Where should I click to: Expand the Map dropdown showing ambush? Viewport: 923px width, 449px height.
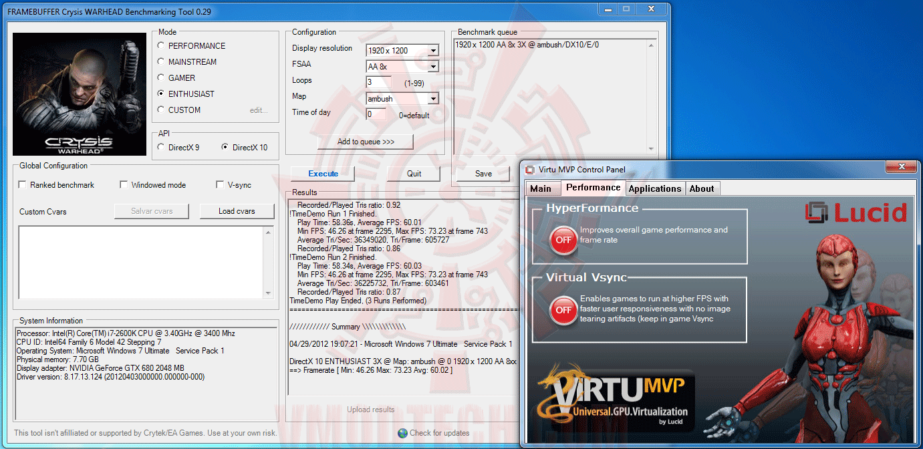click(433, 99)
